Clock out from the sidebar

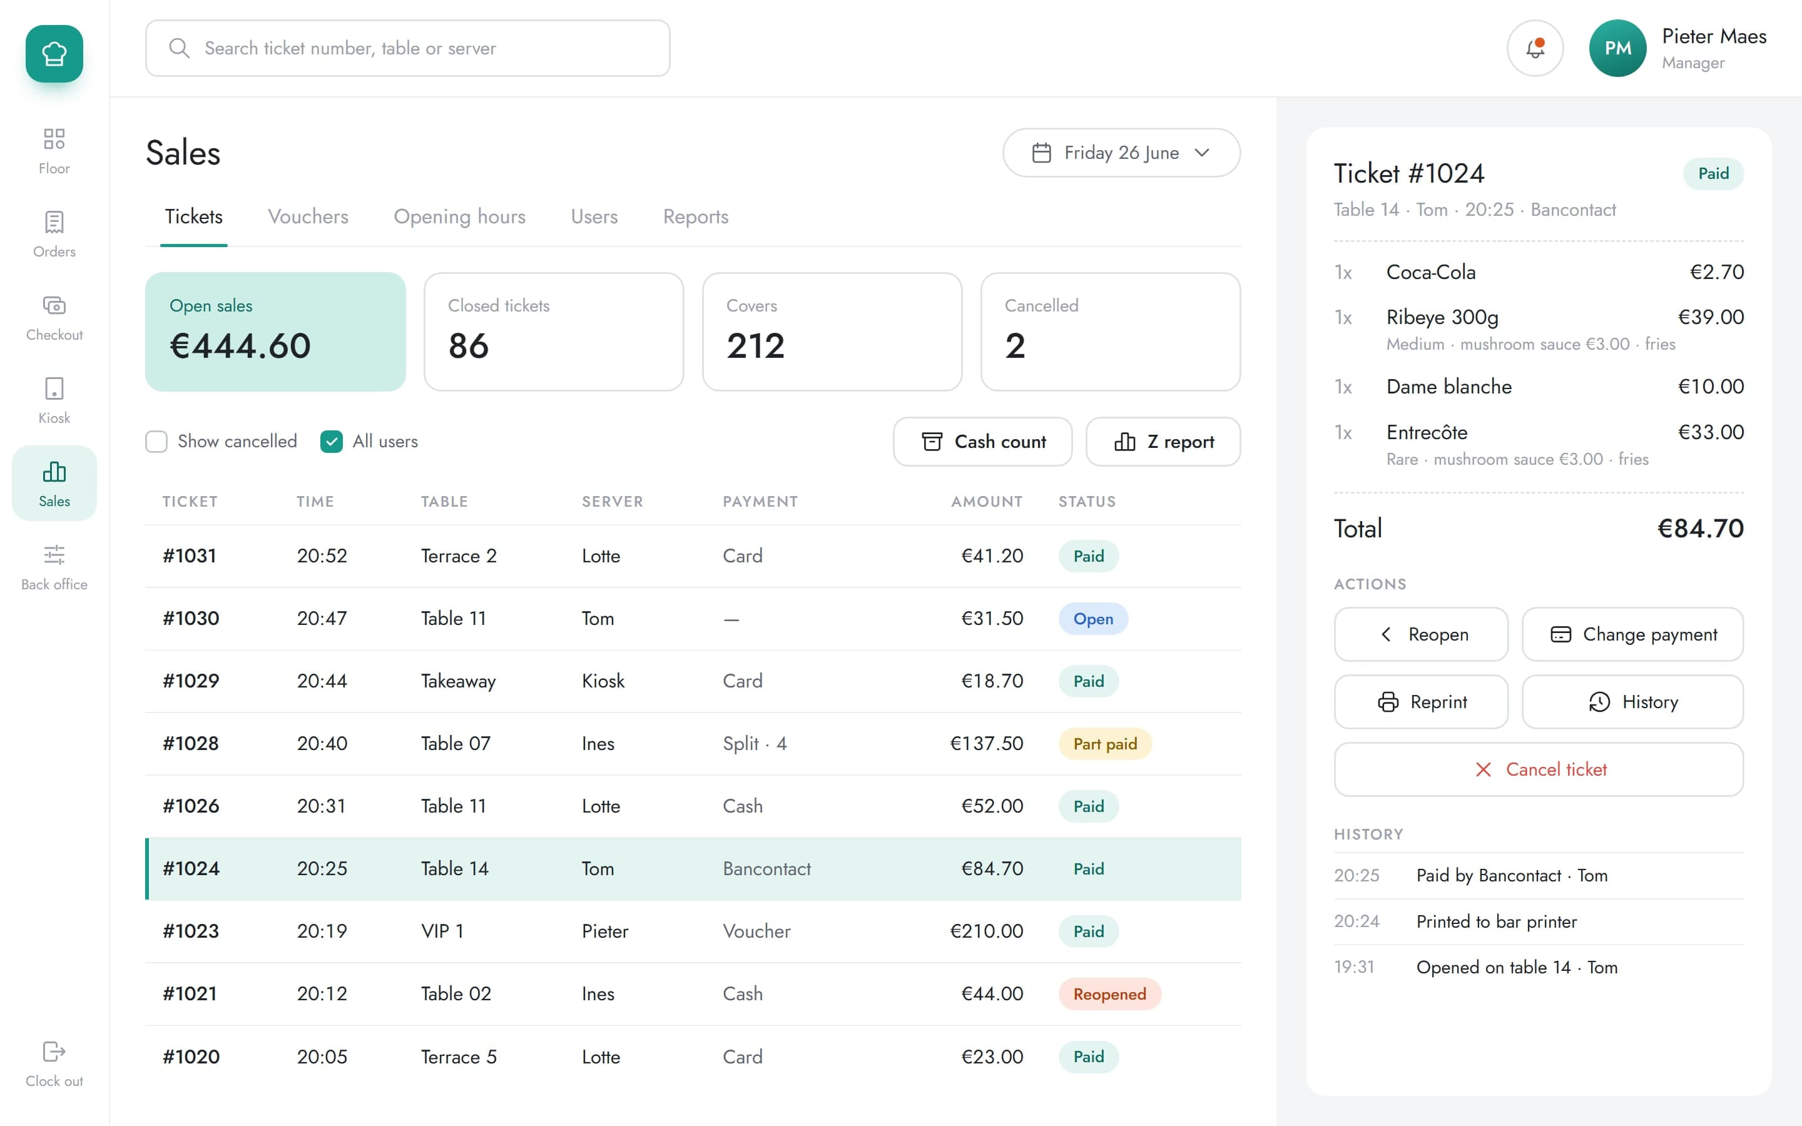[x=54, y=1064]
